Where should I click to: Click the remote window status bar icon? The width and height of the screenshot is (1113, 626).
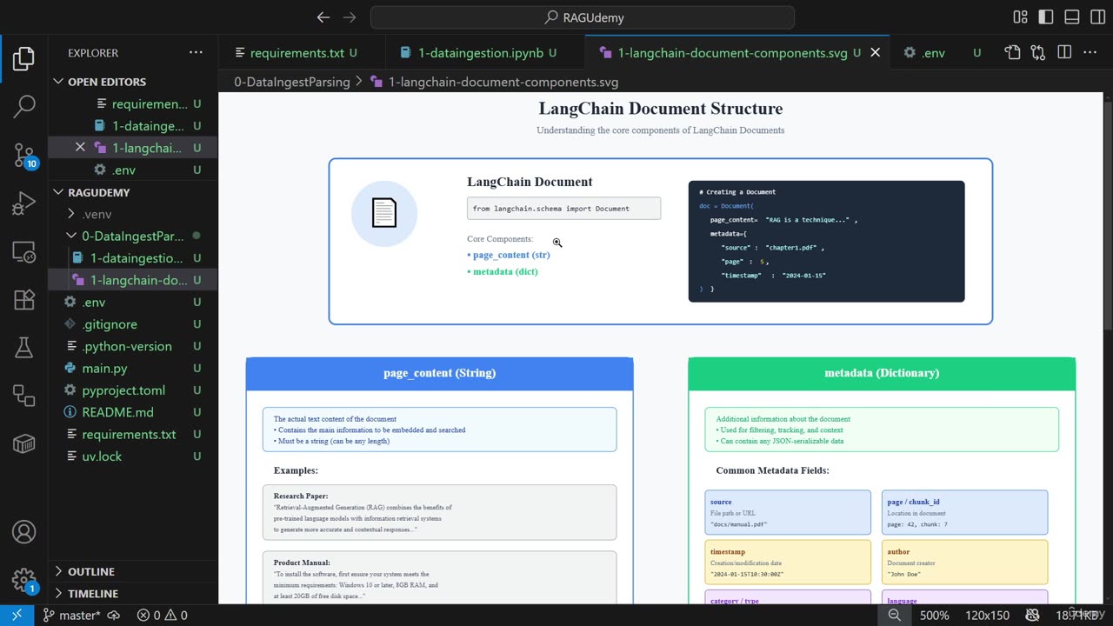tap(17, 615)
